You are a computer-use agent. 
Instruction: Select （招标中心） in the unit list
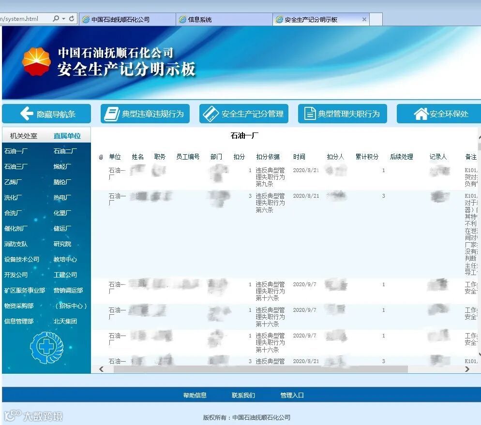pos(71,306)
